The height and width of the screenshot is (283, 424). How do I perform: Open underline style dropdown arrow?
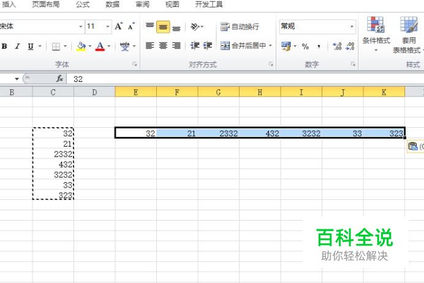click(x=40, y=46)
